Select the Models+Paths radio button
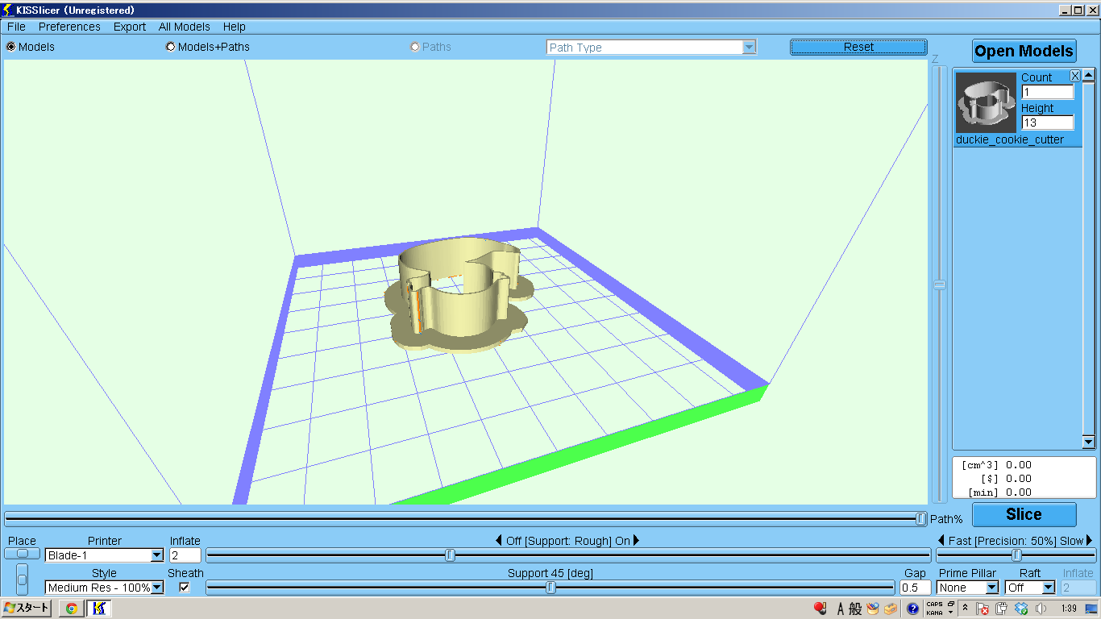 170,47
